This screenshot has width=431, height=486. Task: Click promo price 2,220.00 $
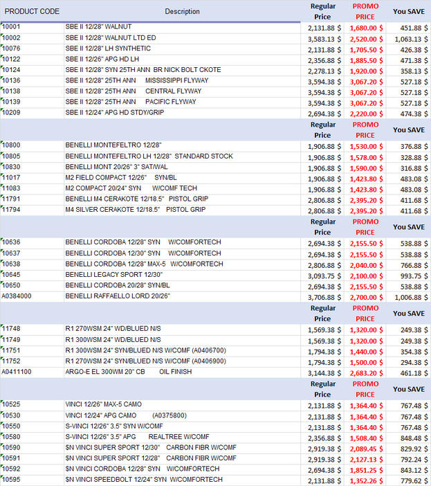click(x=366, y=114)
